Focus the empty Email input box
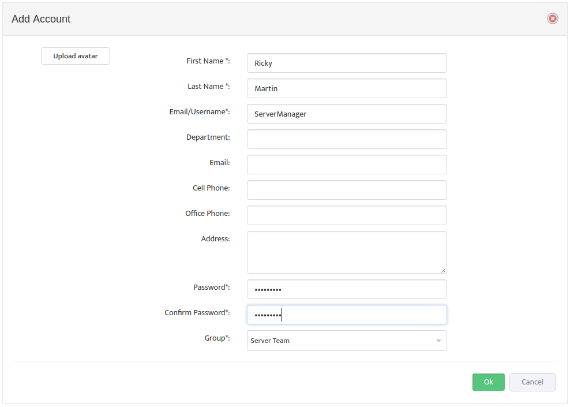This screenshot has height=407, width=570. (x=347, y=165)
